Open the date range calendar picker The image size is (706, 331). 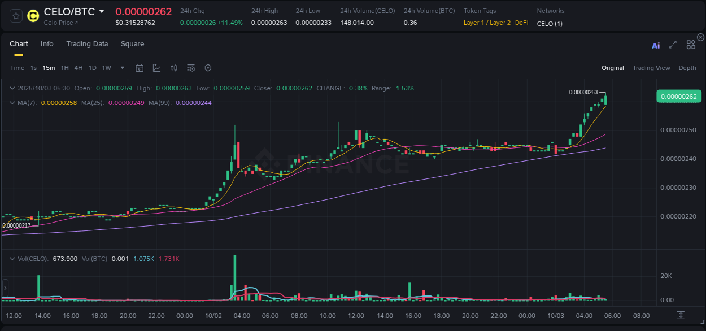140,68
